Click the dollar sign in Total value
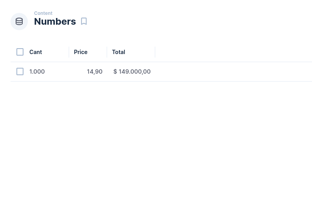 click(x=115, y=71)
